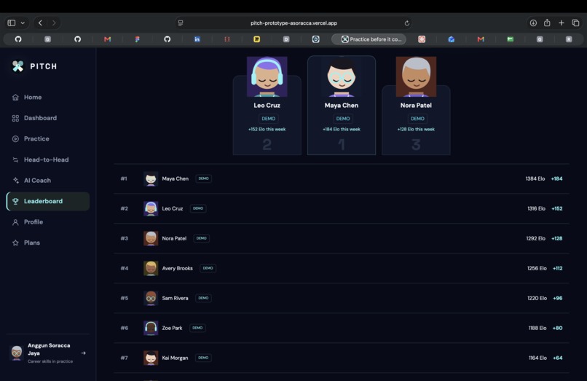This screenshot has width=587, height=381.
Task: Click Avery Brooks's row avatar
Action: [151, 268]
